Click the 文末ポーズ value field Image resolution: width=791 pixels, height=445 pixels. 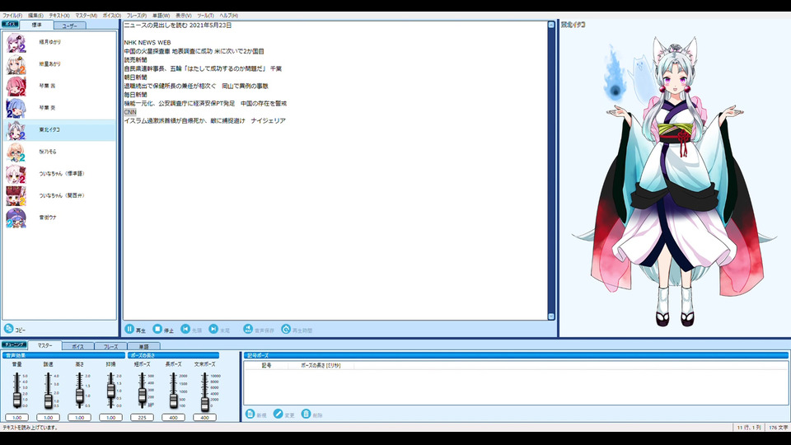tap(205, 417)
